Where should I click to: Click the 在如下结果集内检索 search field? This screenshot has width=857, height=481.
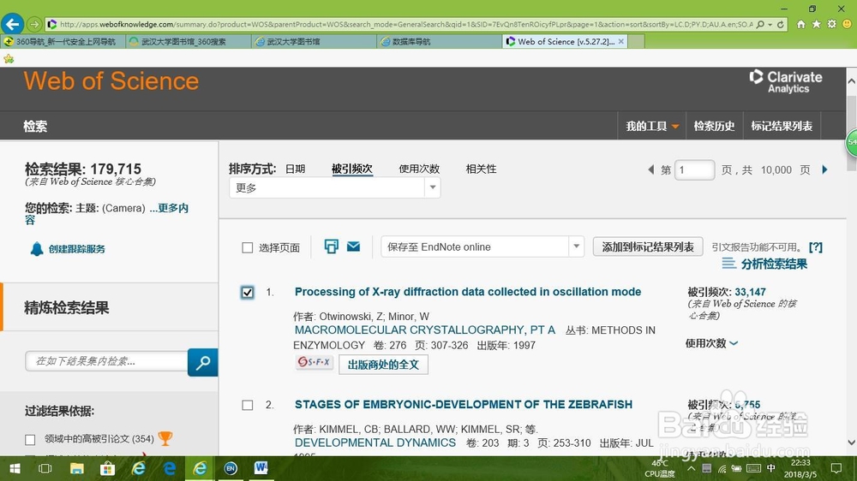pos(106,361)
